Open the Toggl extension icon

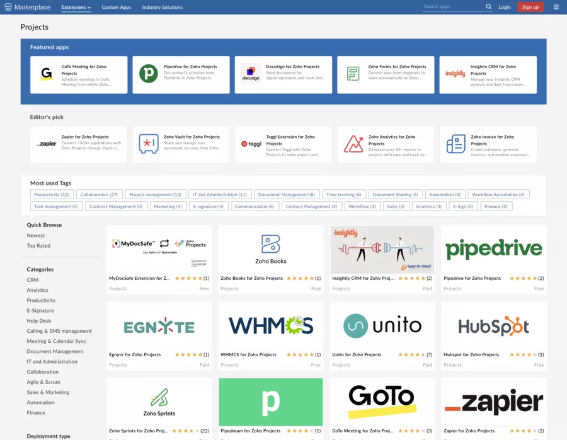(x=251, y=144)
